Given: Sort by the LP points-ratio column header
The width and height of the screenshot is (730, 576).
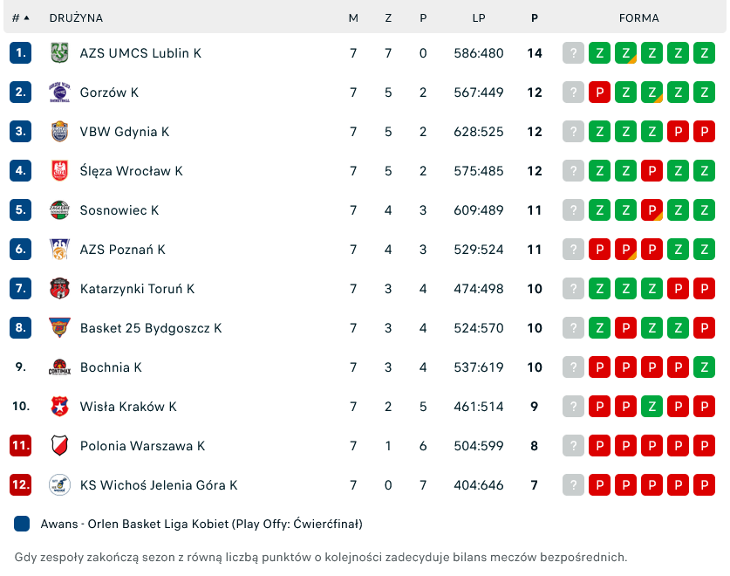Looking at the screenshot, I should pyautogui.click(x=479, y=17).
